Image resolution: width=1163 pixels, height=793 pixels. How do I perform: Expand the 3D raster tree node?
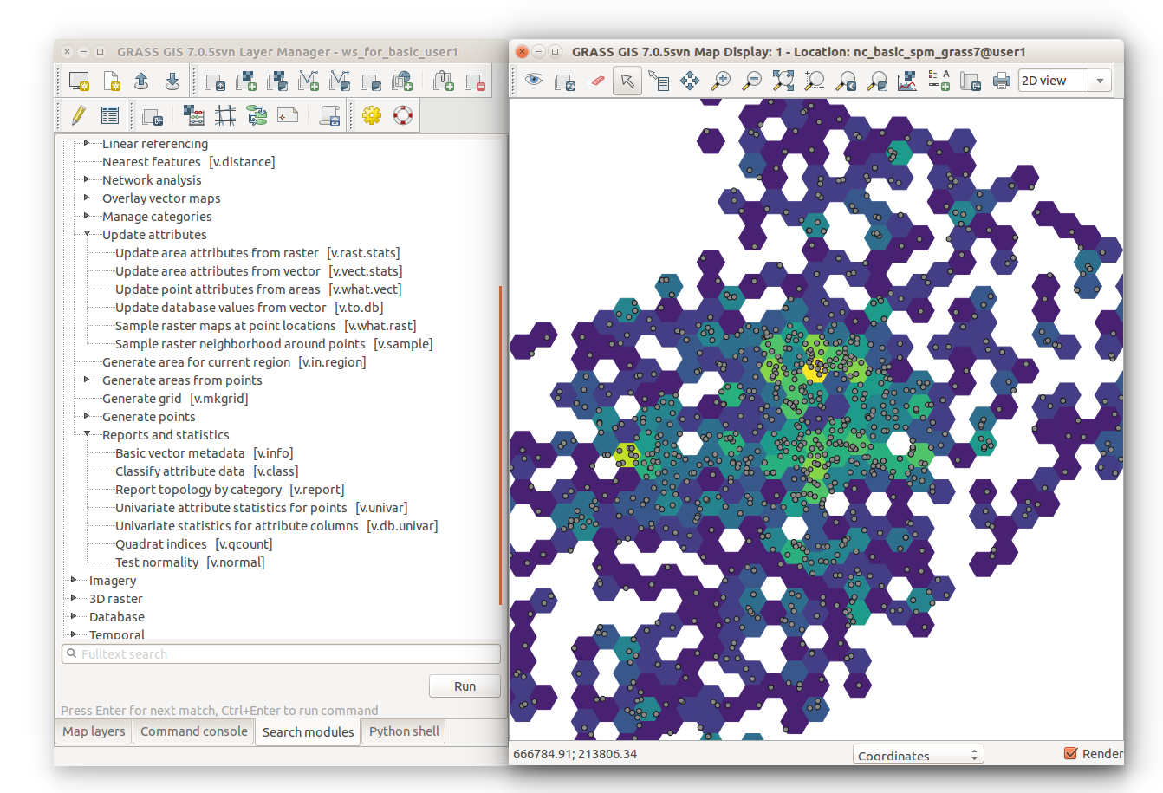(x=74, y=598)
